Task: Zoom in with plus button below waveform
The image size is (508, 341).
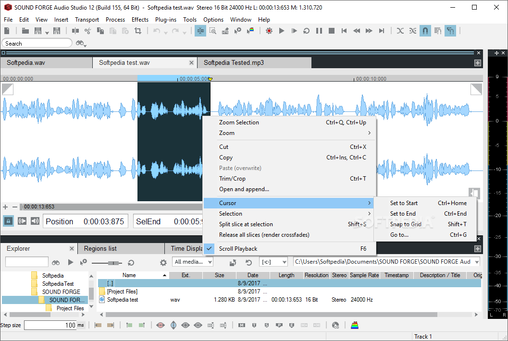Action: click(x=5, y=207)
